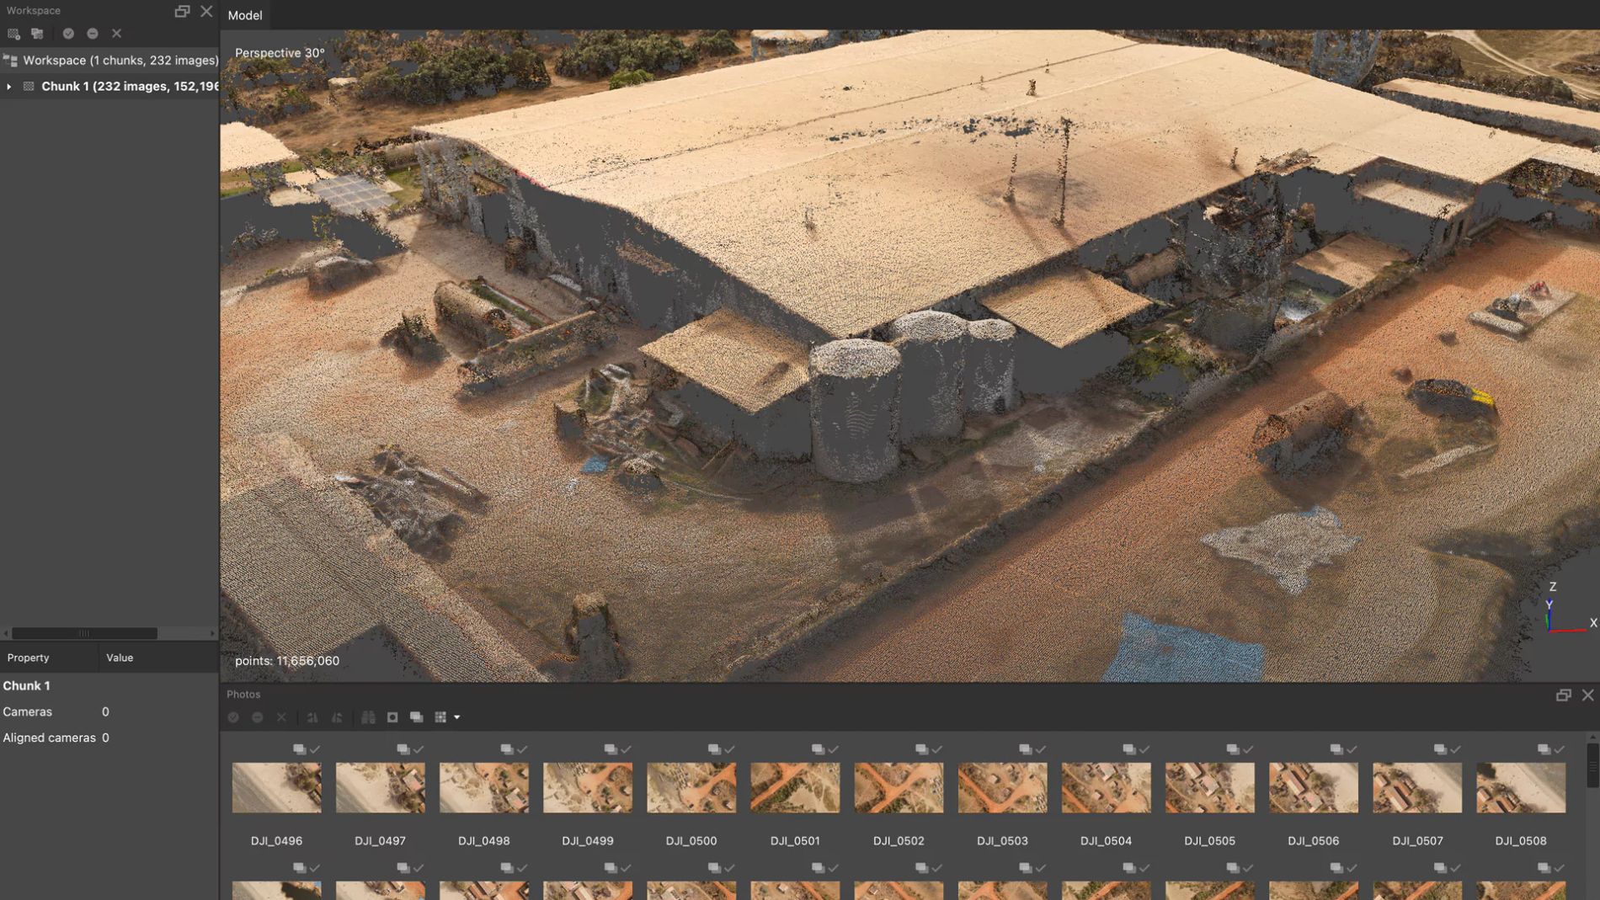1600x900 pixels.
Task: Select the DJI_0500 photo thumbnail
Action: coord(691,788)
